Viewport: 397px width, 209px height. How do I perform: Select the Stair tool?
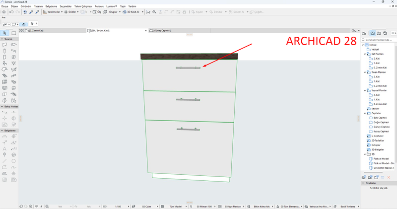point(4,75)
